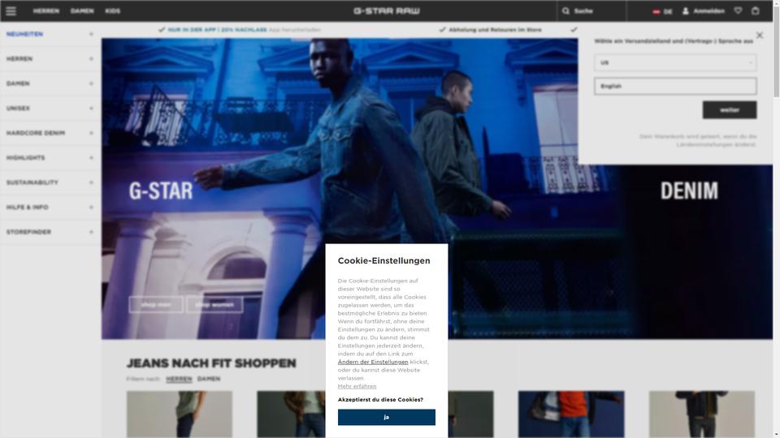
Task: Click NEUHEITEN sidebar label
Action: click(x=24, y=34)
